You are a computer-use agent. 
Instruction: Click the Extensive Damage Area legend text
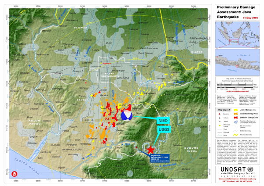click(249, 118)
